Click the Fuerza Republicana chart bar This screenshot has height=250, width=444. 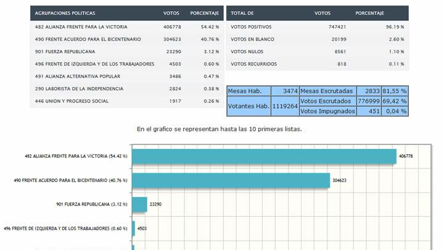[x=139, y=204]
